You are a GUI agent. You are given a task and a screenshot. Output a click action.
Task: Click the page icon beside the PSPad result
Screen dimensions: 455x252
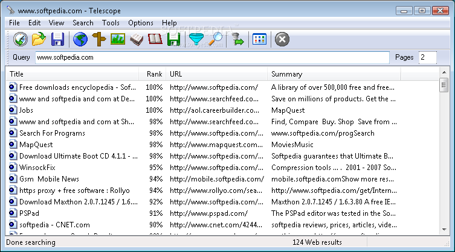point(13,213)
